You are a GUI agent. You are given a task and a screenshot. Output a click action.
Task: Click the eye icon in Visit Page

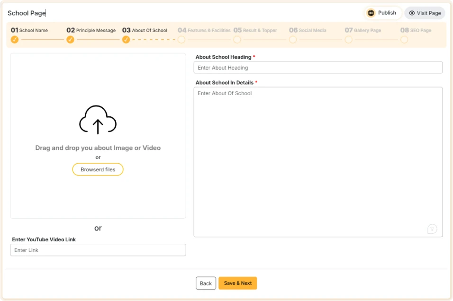coord(412,13)
